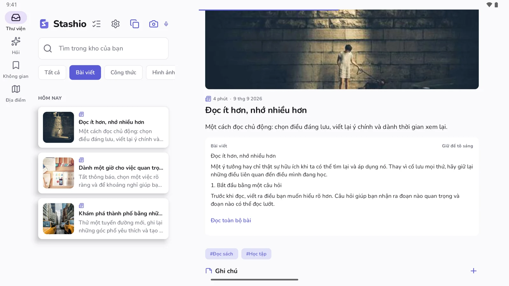
Task: Click article icon beside '4 phút'
Action: click(x=208, y=99)
